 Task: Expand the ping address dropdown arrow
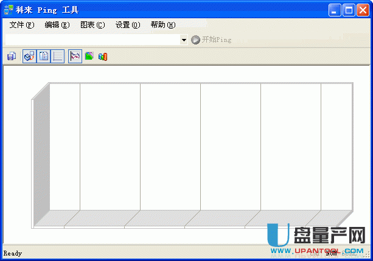point(184,40)
